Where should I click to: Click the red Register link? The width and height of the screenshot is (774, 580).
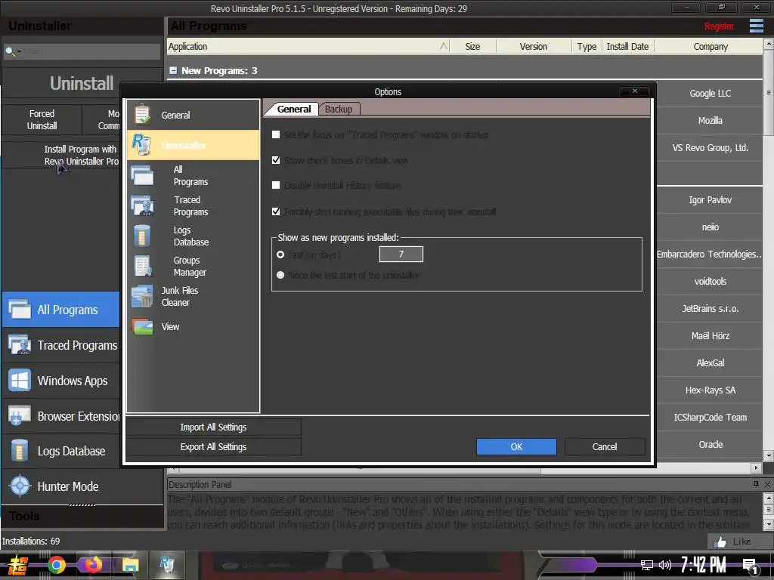(x=719, y=26)
